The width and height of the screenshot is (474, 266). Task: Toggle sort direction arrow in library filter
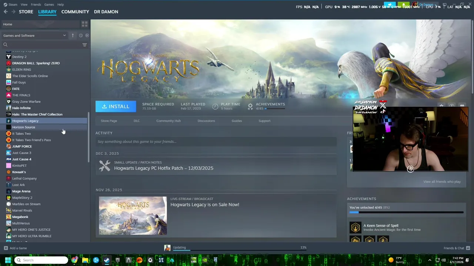[x=73, y=35]
